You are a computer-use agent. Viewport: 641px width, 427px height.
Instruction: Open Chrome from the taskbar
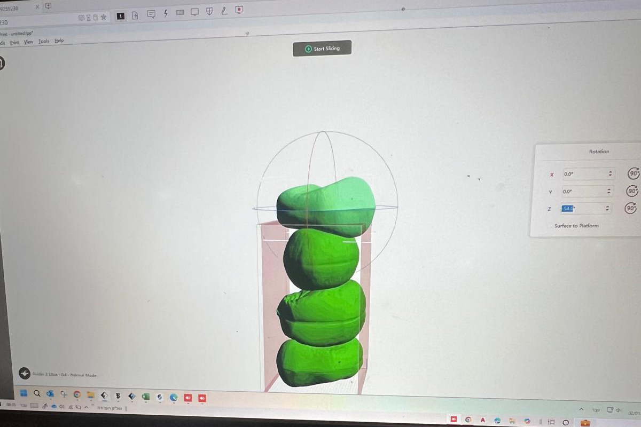tap(77, 394)
